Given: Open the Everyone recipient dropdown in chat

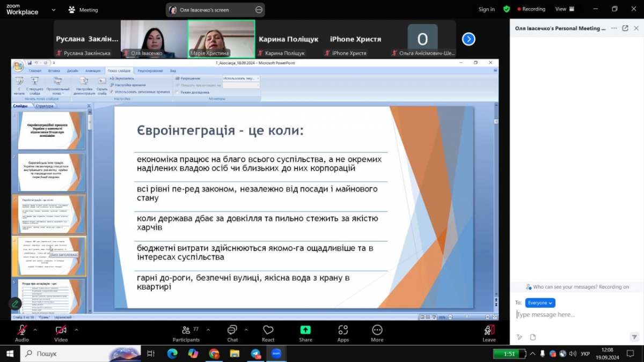Looking at the screenshot, I should (x=540, y=303).
